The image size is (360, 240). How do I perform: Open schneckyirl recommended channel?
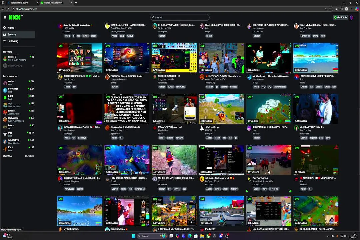click(19, 141)
